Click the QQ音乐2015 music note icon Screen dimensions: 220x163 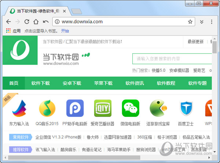tap(47, 108)
